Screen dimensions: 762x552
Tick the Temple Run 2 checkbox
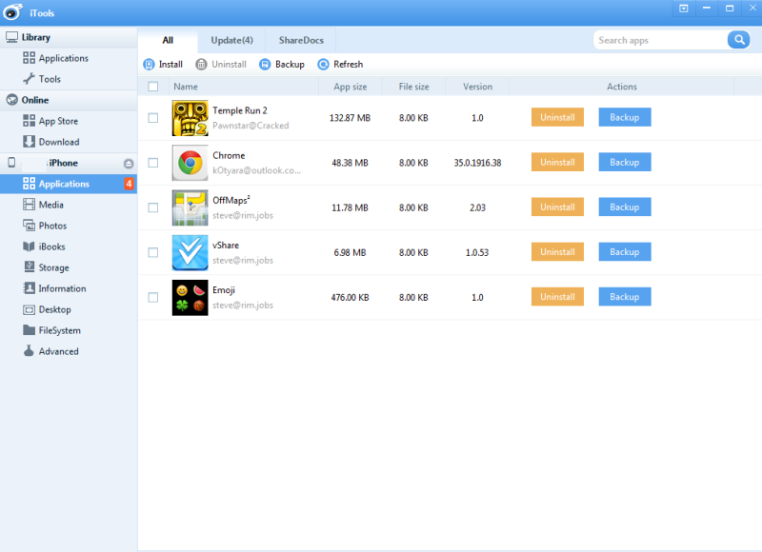coord(153,118)
